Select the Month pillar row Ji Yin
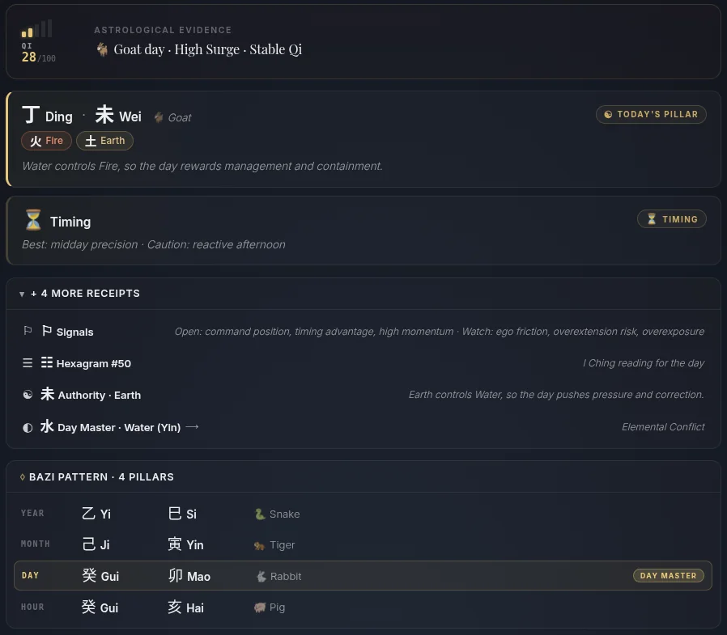Screen dimensions: 727x635 point(363,544)
